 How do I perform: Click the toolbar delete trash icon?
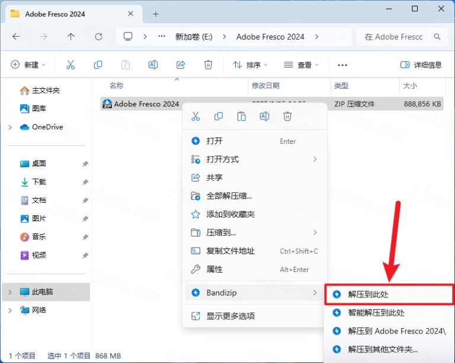(208, 64)
